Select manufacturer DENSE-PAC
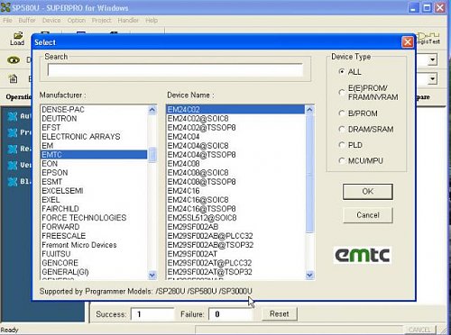 pos(94,110)
